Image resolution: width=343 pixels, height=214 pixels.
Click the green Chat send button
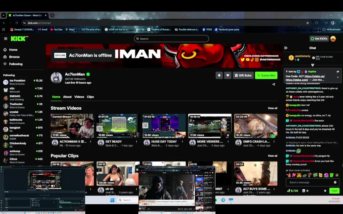[x=334, y=191]
